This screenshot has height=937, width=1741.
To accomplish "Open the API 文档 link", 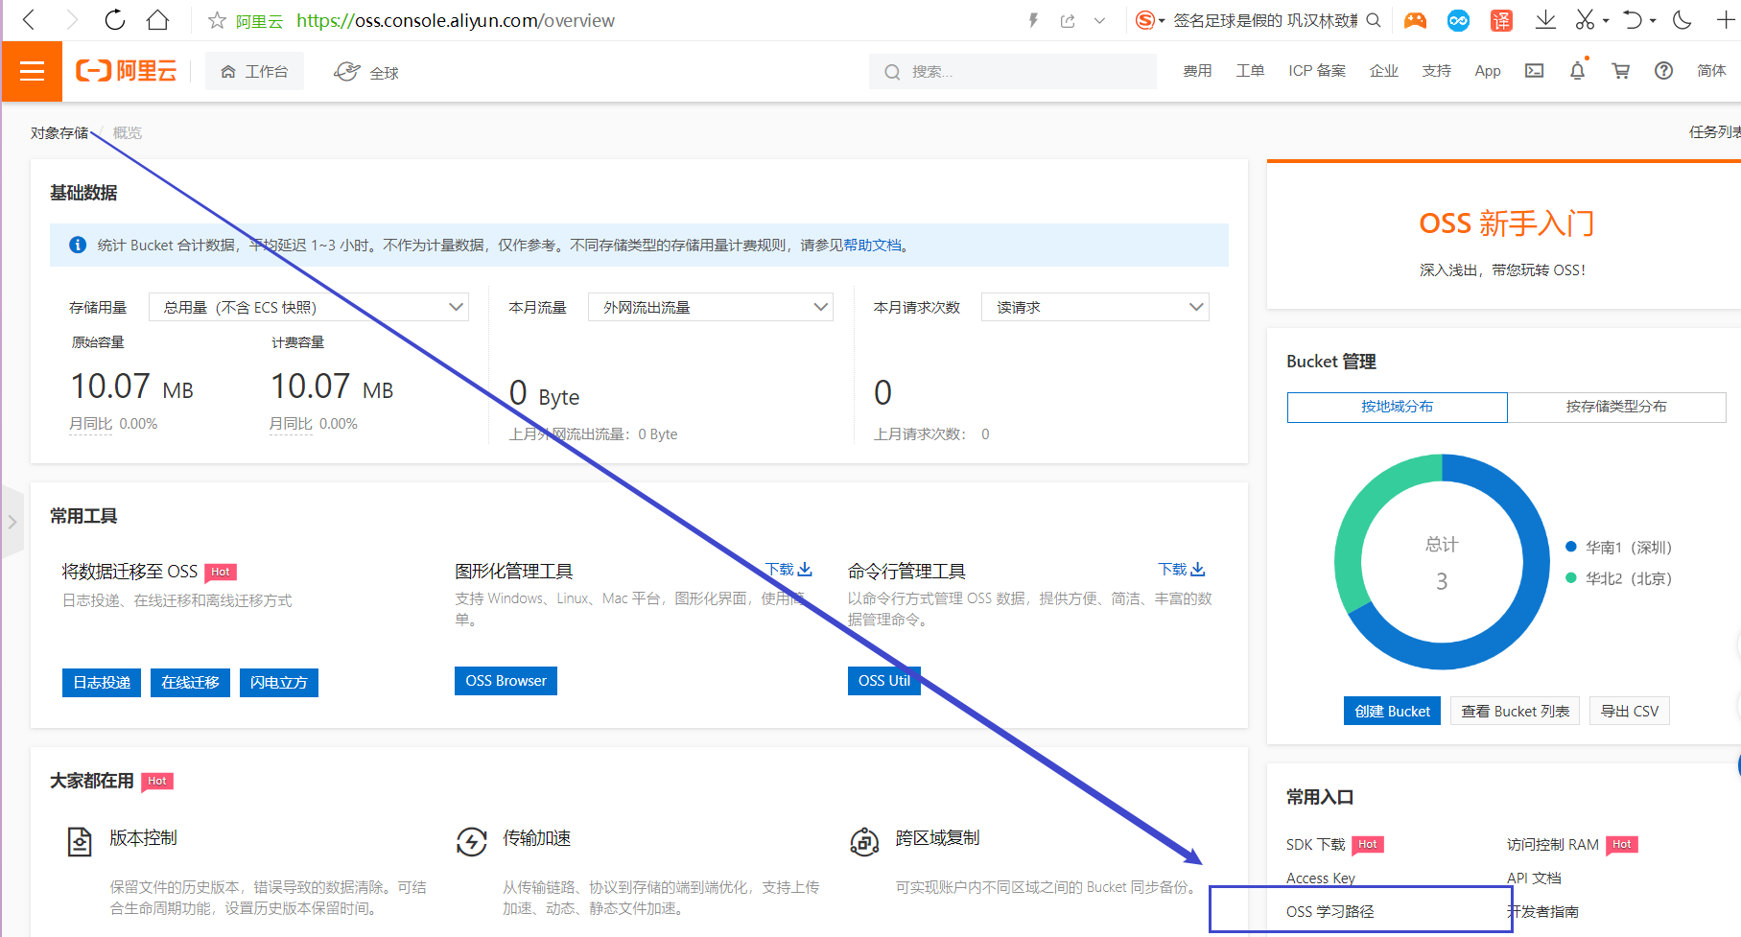I will 1534,878.
